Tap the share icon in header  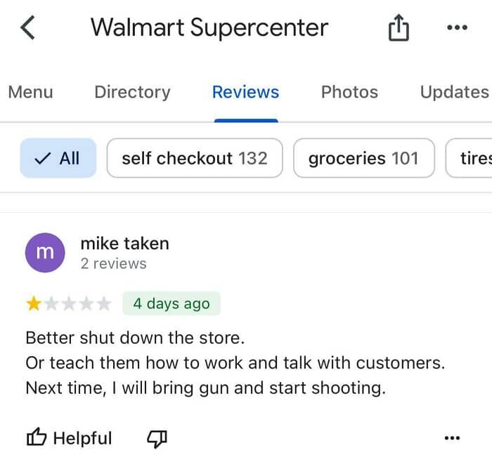tap(399, 27)
